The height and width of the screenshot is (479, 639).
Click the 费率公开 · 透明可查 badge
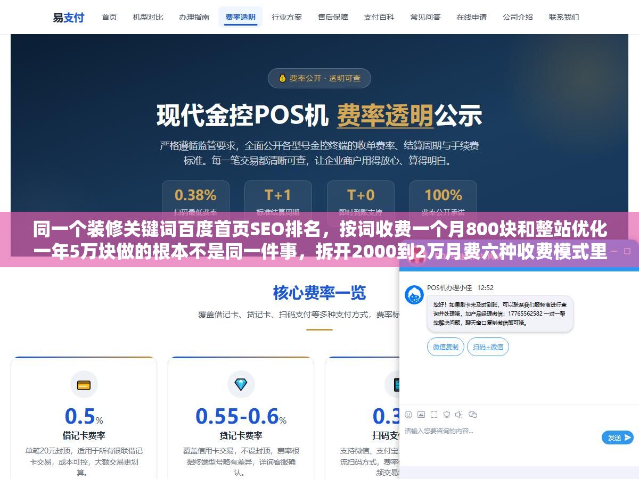point(319,78)
